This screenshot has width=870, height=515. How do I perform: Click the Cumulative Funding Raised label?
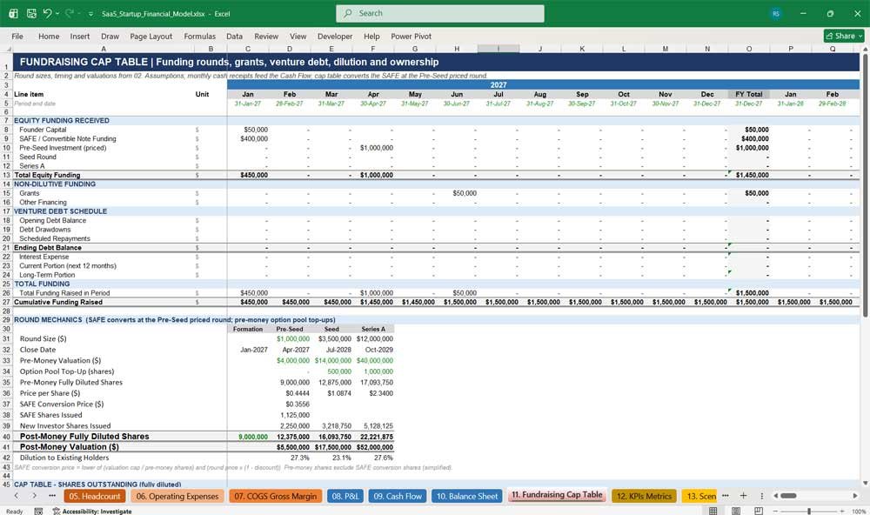(x=58, y=302)
